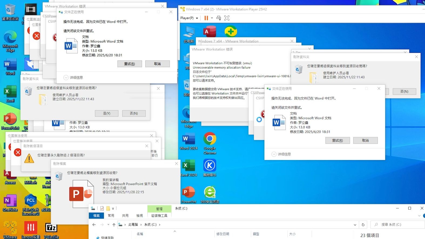Launch Microsoft Edge from the host desktop
The height and width of the screenshot is (239, 425).
[x=10, y=41]
